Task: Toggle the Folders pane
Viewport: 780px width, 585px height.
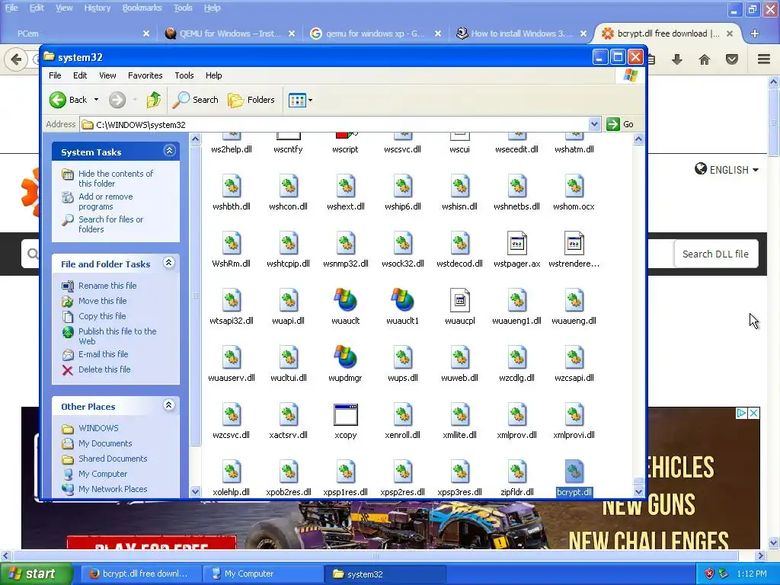Action: (251, 100)
